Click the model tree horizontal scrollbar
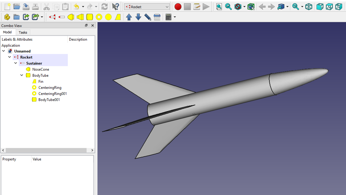The width and height of the screenshot is (346, 195). pos(48,150)
